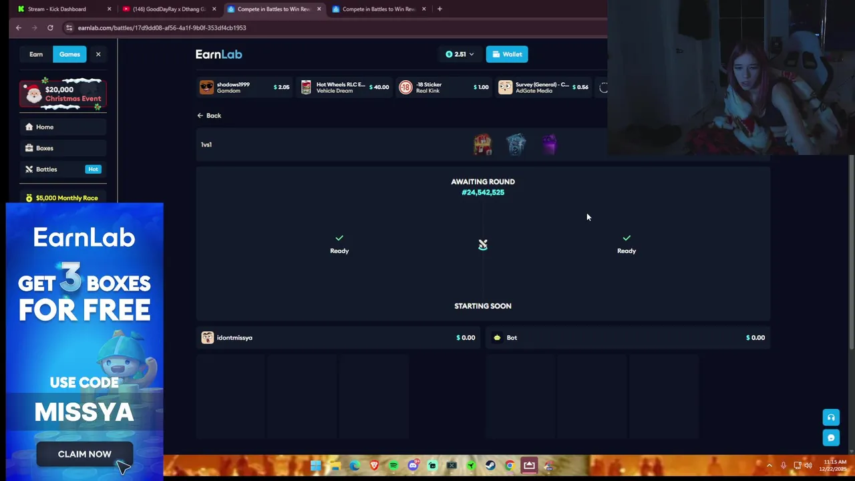Image resolution: width=855 pixels, height=481 pixels.
Task: Close the sidebar with the X icon
Action: coord(98,54)
